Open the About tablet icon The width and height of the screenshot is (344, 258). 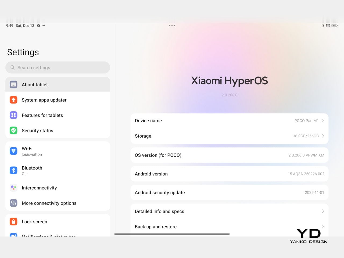(x=13, y=85)
